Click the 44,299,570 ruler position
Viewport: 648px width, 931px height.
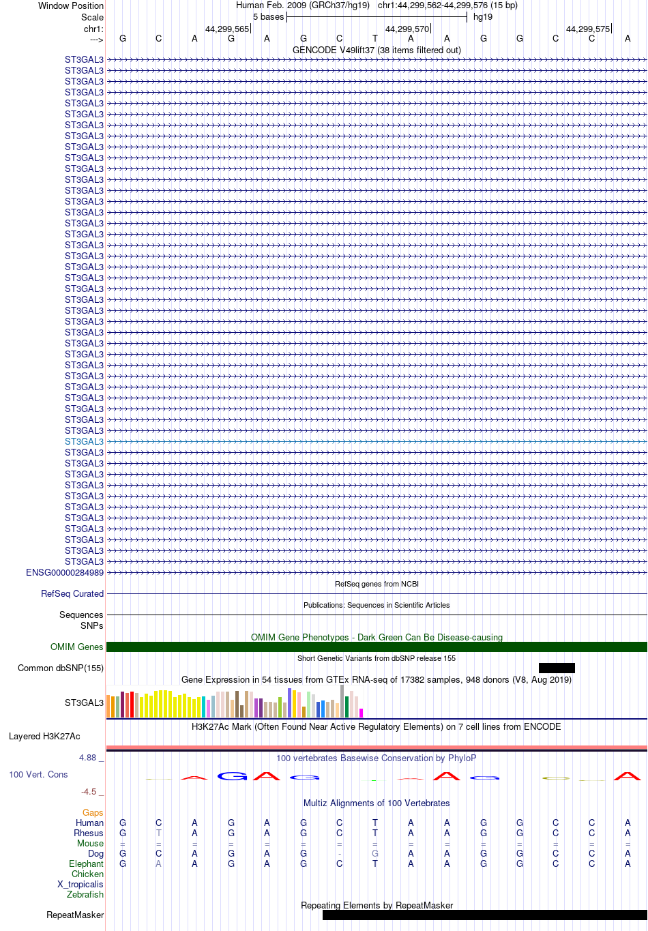[407, 29]
